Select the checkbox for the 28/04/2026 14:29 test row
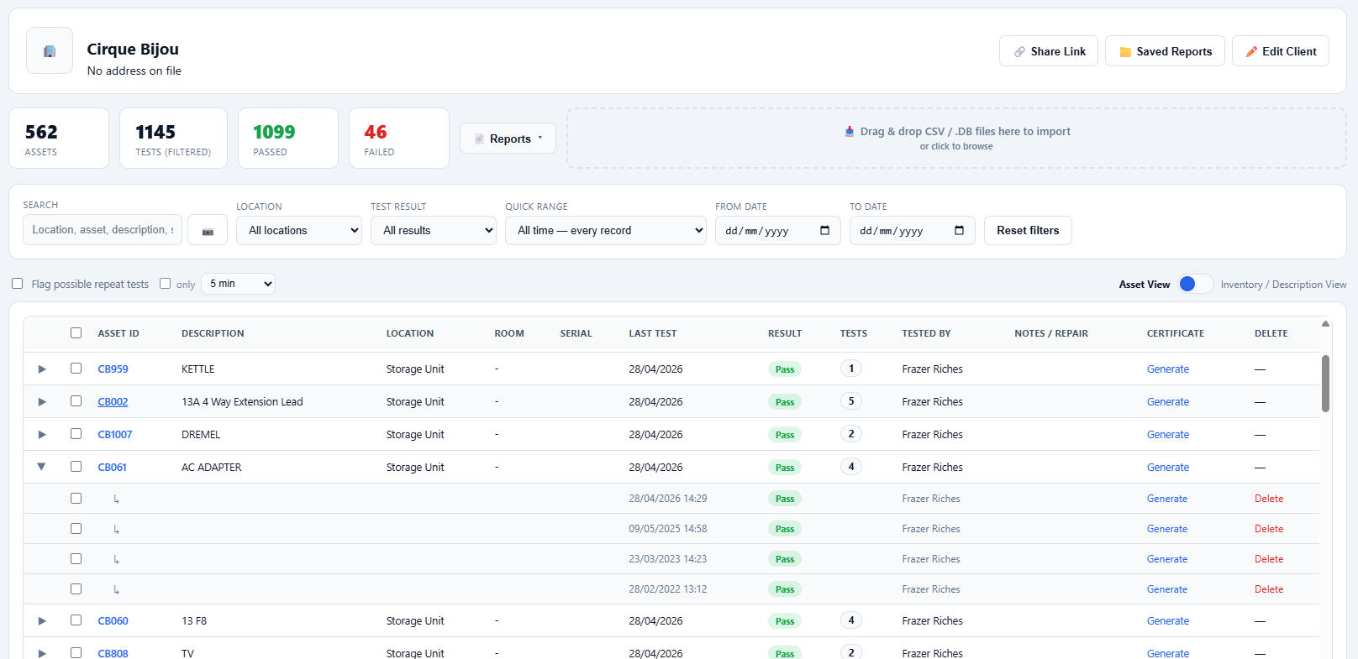 point(76,499)
